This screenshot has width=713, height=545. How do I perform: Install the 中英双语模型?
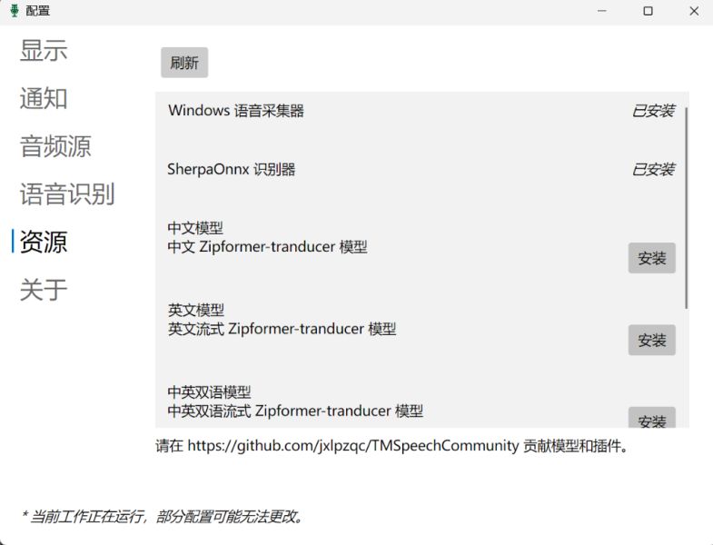click(x=651, y=418)
